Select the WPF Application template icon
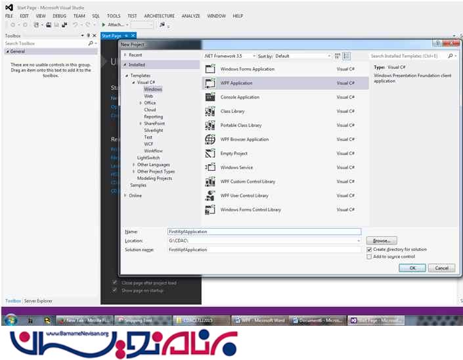Image resolution: width=463 pixels, height=360 pixels. 210,83
